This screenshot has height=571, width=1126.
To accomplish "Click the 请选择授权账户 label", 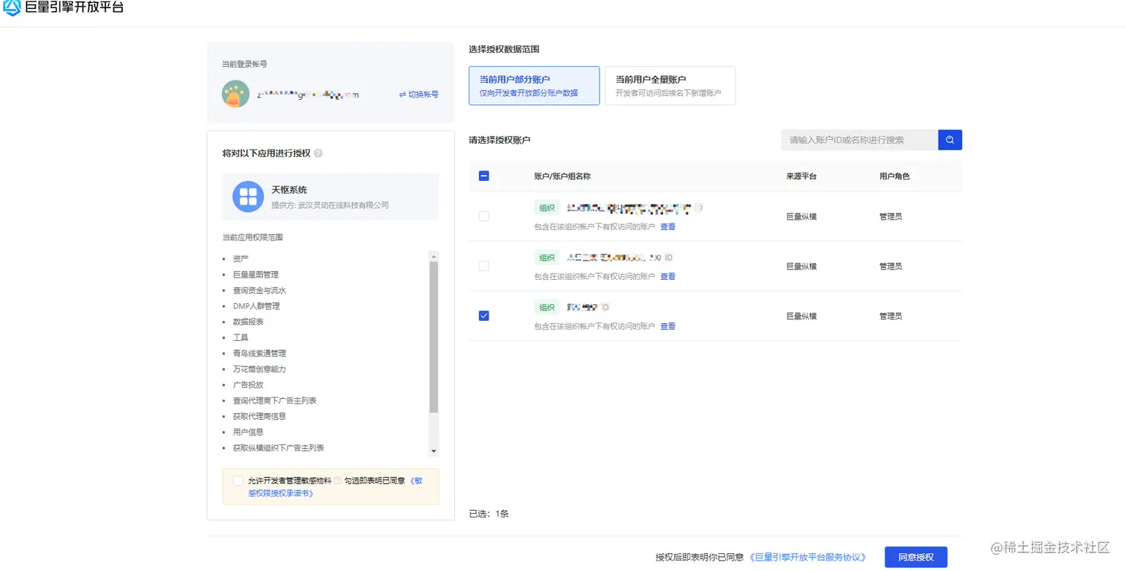I will pos(500,140).
